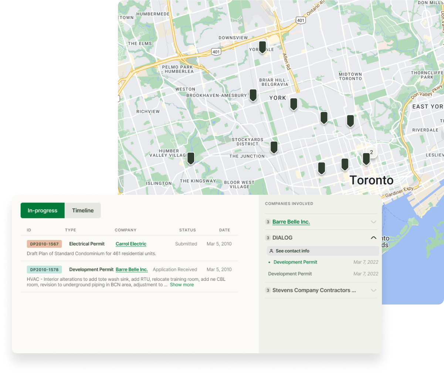The height and width of the screenshot is (374, 444).
Task: Click the Application Received status cell
Action: coord(175,269)
